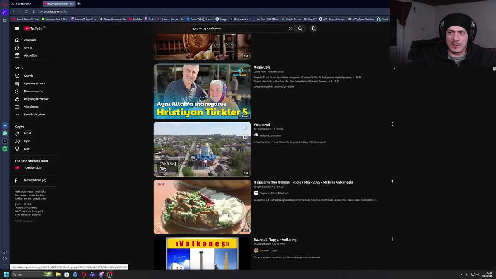The height and width of the screenshot is (279, 496).
Task: Open Василий Паруш channel name link
Action: [268, 251]
